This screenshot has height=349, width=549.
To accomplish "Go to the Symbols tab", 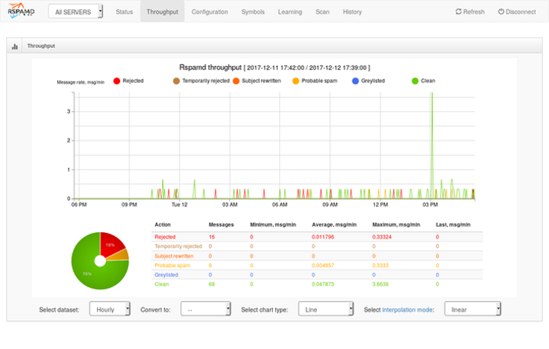I will (x=253, y=12).
